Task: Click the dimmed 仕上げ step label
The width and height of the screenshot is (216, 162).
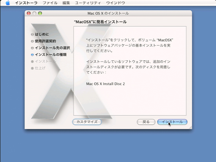Action: 40,68
